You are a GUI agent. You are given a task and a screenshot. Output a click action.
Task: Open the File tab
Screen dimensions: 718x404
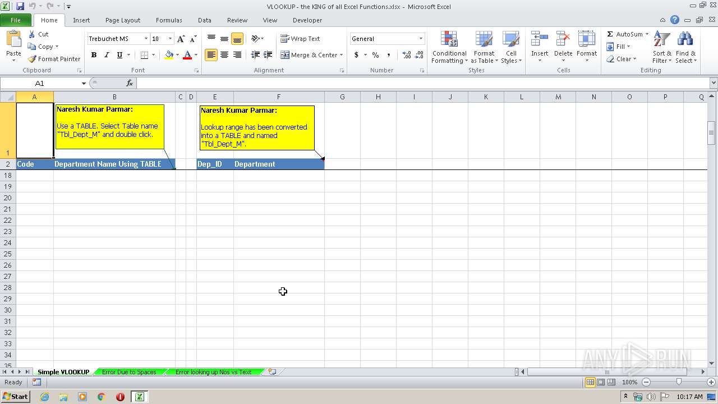(16, 20)
